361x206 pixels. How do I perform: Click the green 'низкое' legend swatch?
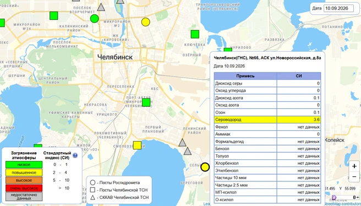click(24, 165)
